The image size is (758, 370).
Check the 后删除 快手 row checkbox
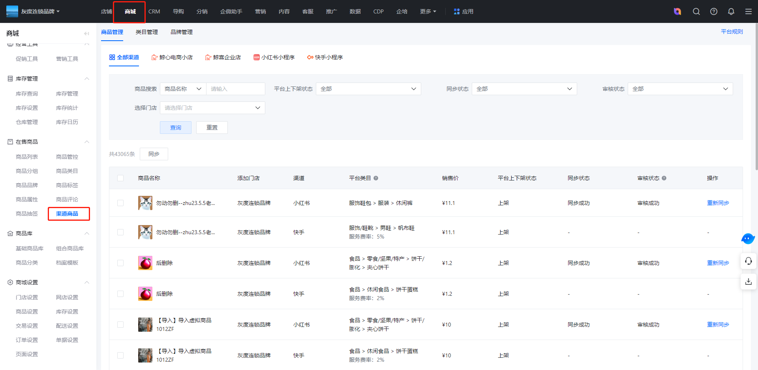(120, 294)
